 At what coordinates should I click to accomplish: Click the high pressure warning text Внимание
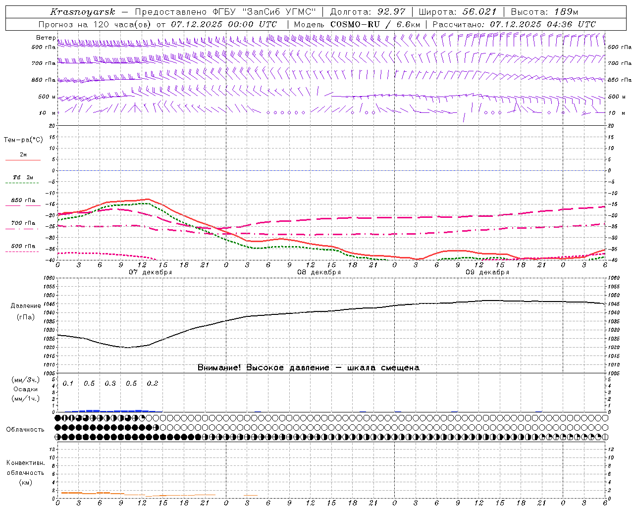(308, 368)
